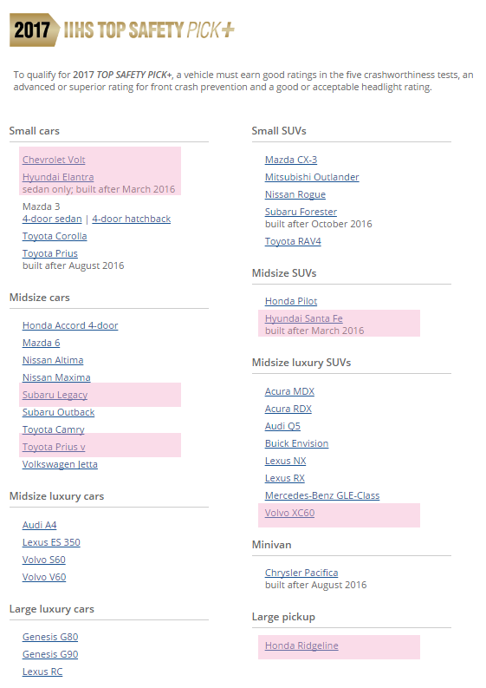View the Acura MDX page
Screen dimensions: 486x688
(289, 391)
